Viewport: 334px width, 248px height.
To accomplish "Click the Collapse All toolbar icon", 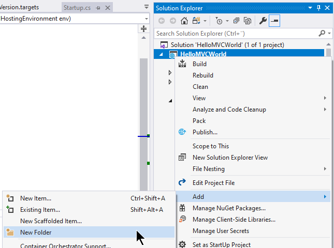I will click(236, 21).
